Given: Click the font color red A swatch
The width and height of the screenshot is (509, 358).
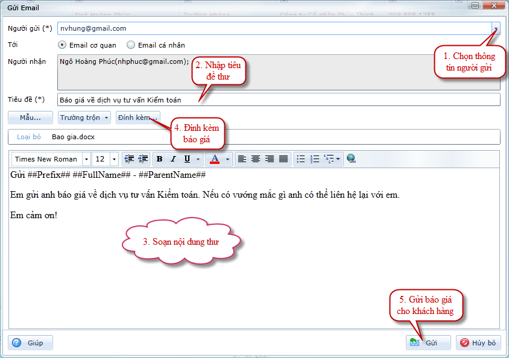Looking at the screenshot, I should pyautogui.click(x=214, y=159).
